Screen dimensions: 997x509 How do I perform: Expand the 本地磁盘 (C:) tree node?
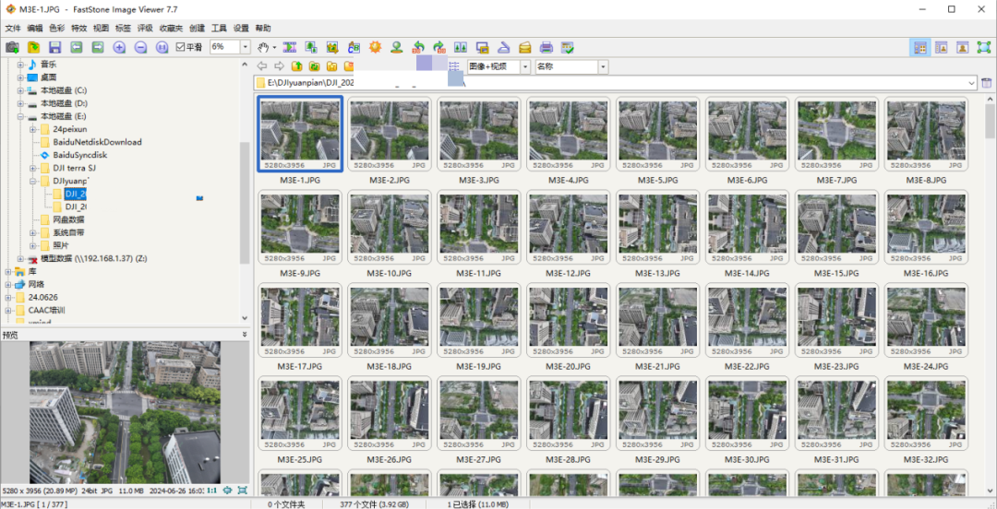[20, 90]
